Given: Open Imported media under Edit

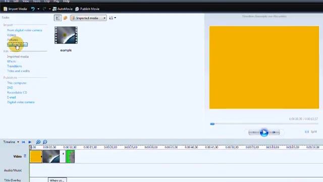Looking at the screenshot, I should (18, 56).
